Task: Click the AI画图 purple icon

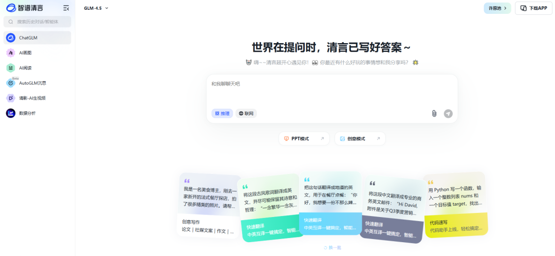Action: point(11,53)
